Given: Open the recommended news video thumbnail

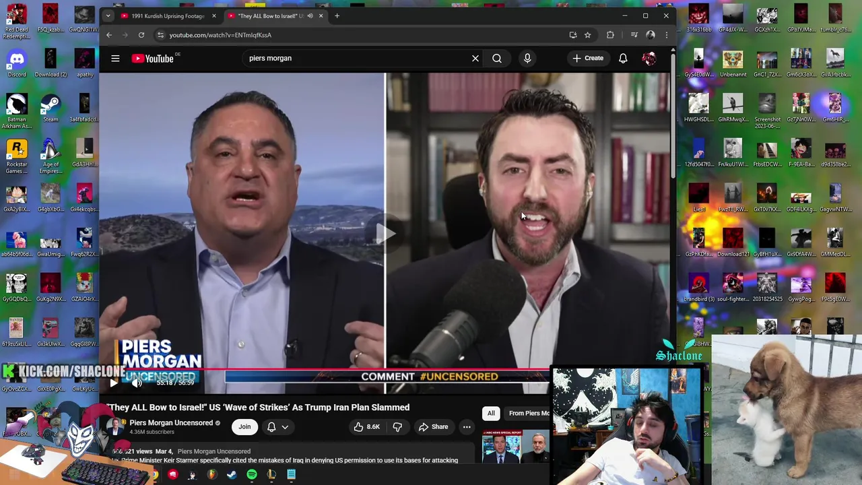Looking at the screenshot, I should [x=515, y=447].
